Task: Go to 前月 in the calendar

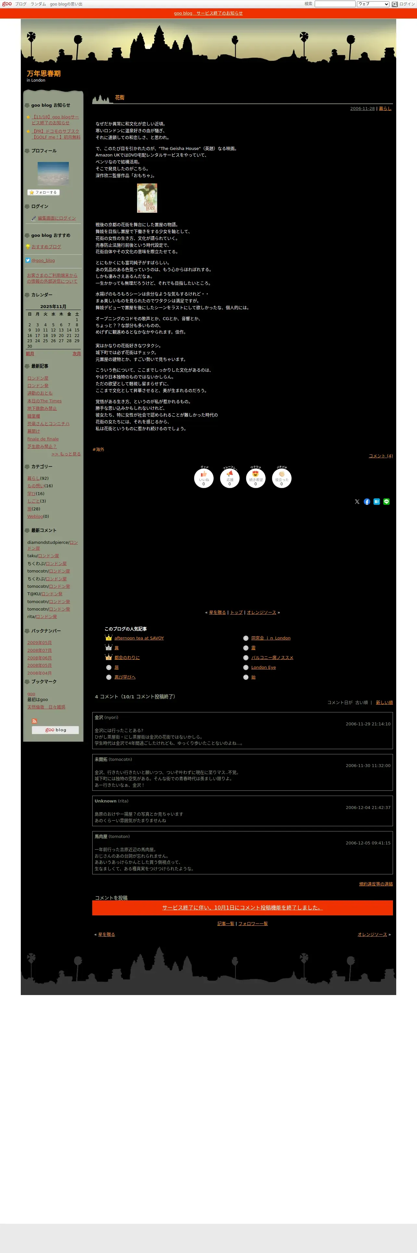Action: click(x=30, y=354)
